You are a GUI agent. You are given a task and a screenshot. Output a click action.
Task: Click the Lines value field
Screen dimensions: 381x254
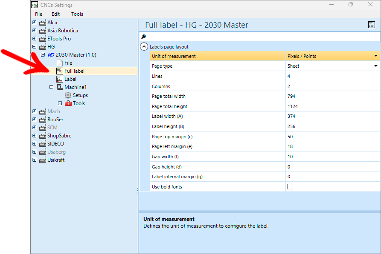tap(333, 76)
